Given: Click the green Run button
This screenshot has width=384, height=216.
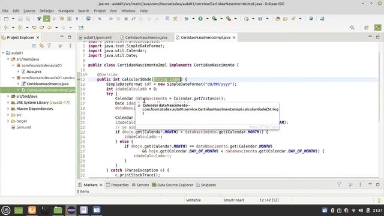Looking at the screenshot, I should (200, 19).
